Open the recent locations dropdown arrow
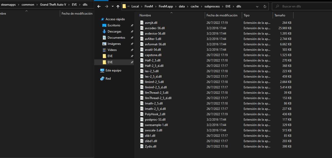 [x=112, y=6]
